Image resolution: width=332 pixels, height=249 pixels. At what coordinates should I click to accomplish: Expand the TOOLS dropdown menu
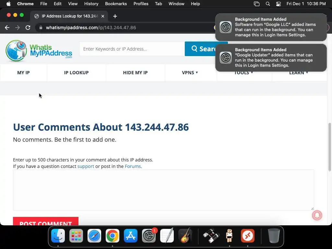243,73
